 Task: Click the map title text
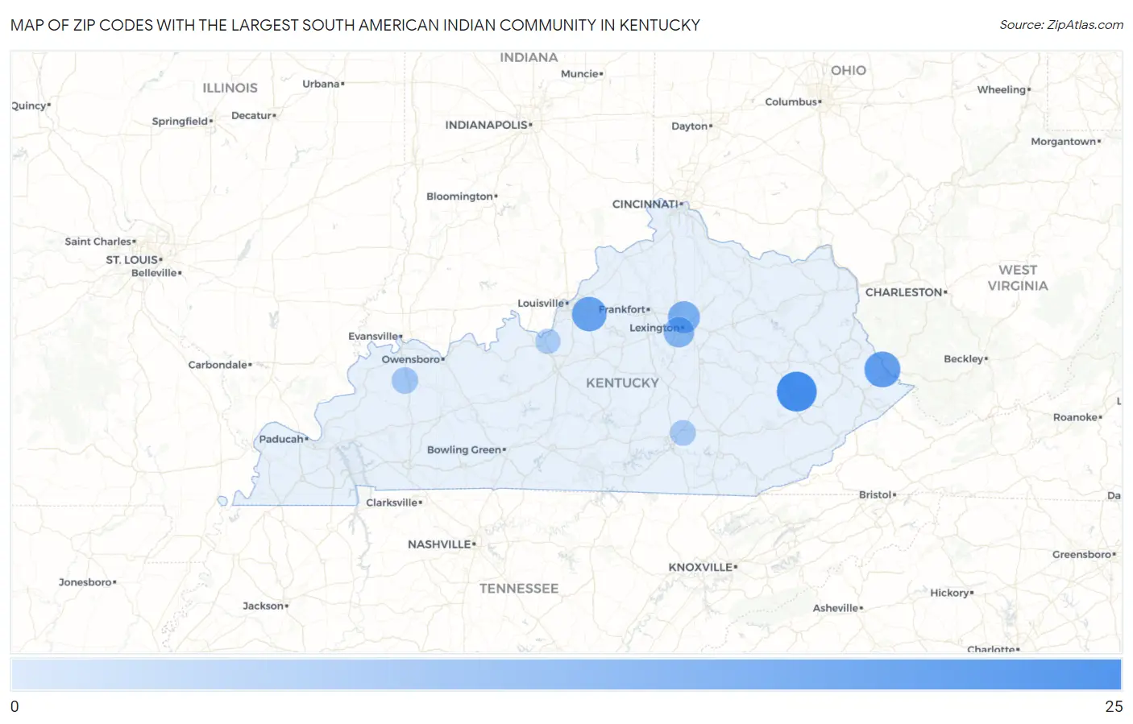[x=355, y=25]
